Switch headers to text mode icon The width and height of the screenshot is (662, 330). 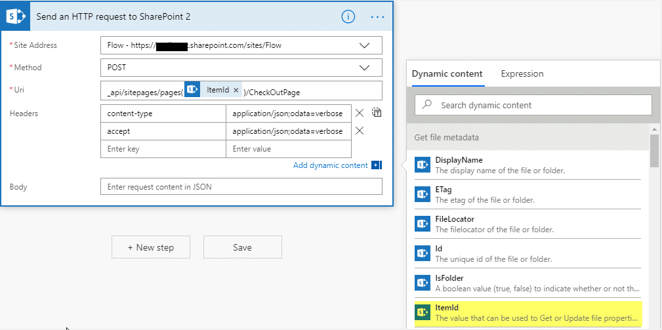pyautogui.click(x=377, y=112)
